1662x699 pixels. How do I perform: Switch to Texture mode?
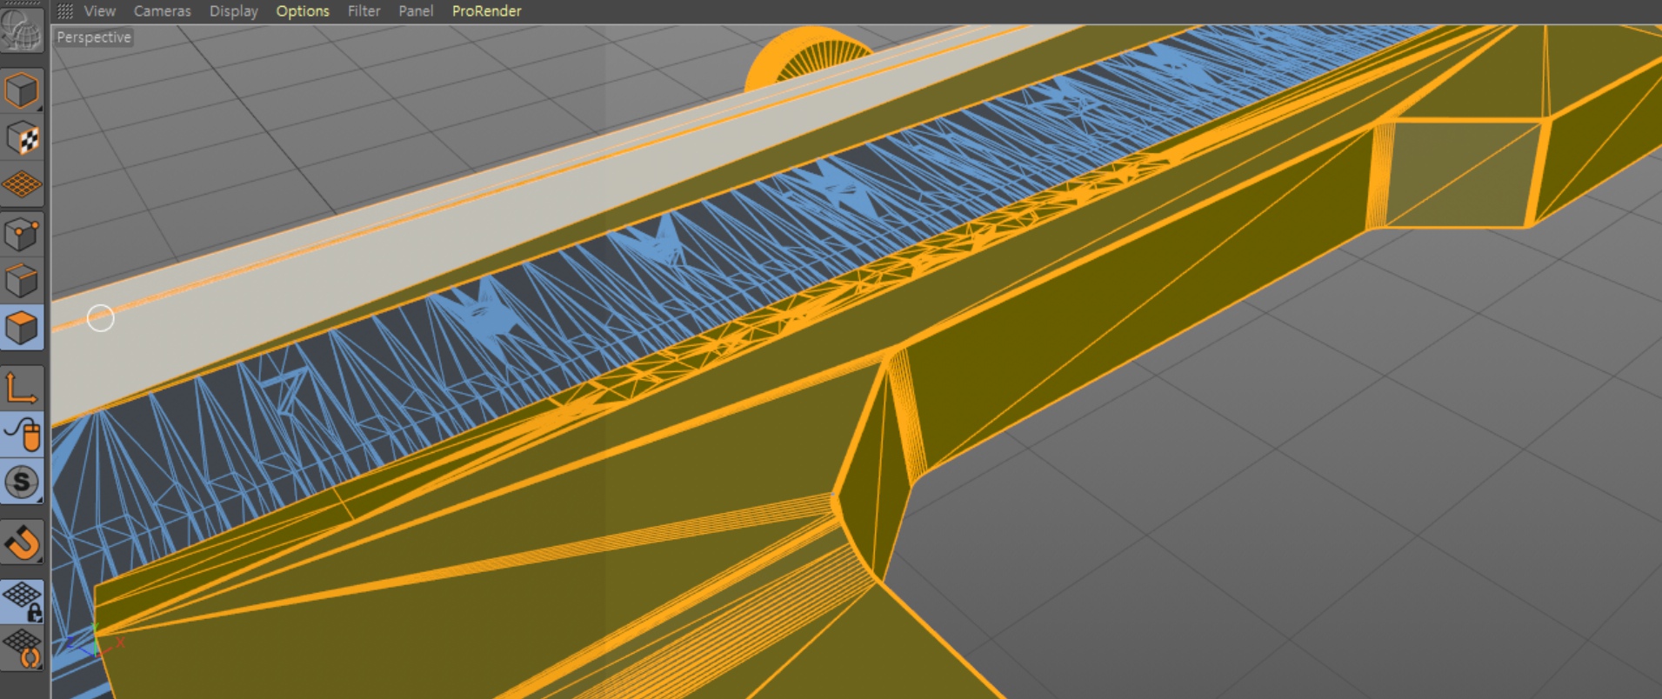pyautogui.click(x=22, y=138)
